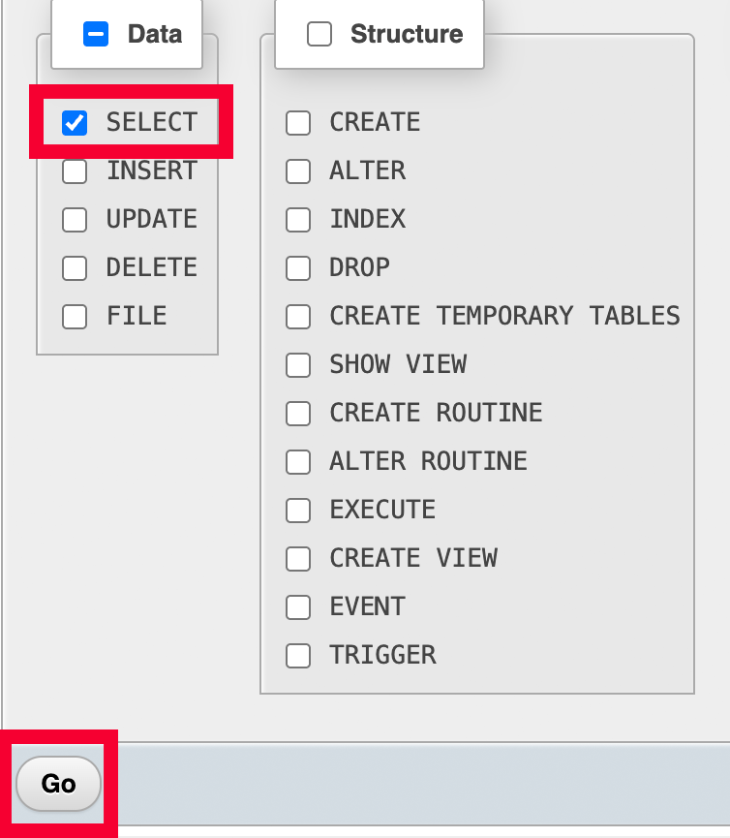Enable the EXECUTE privilege checkbox
The image size is (730, 838).
click(298, 511)
